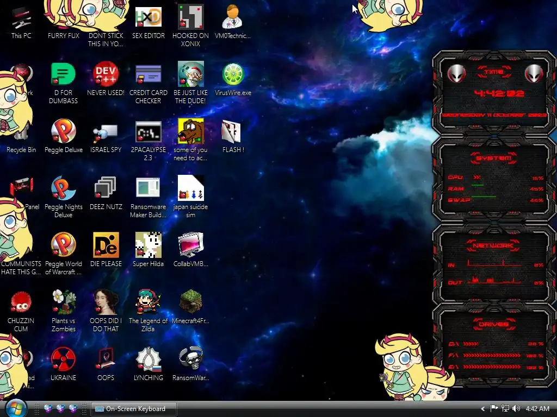Image resolution: width=557 pixels, height=417 pixels.
Task: Open the DIE PLEASE icon
Action: pos(106,250)
